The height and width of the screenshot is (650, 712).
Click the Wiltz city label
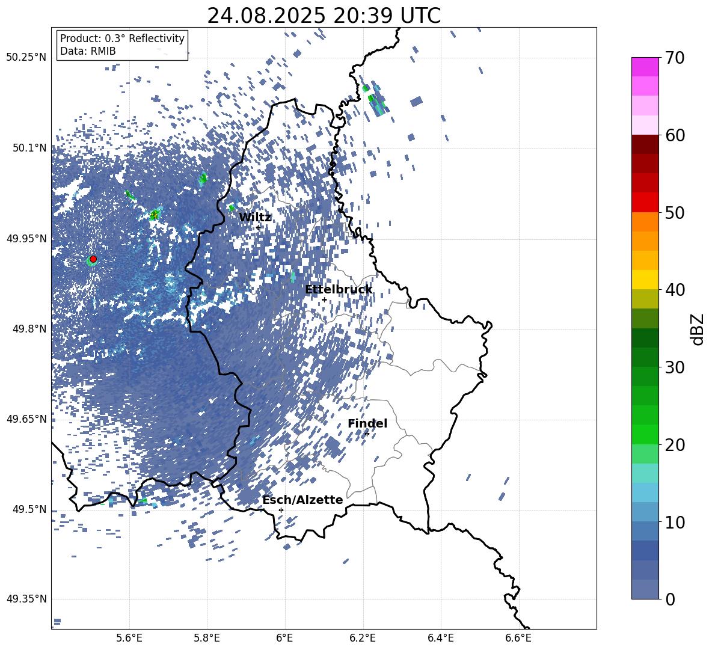[x=255, y=218]
